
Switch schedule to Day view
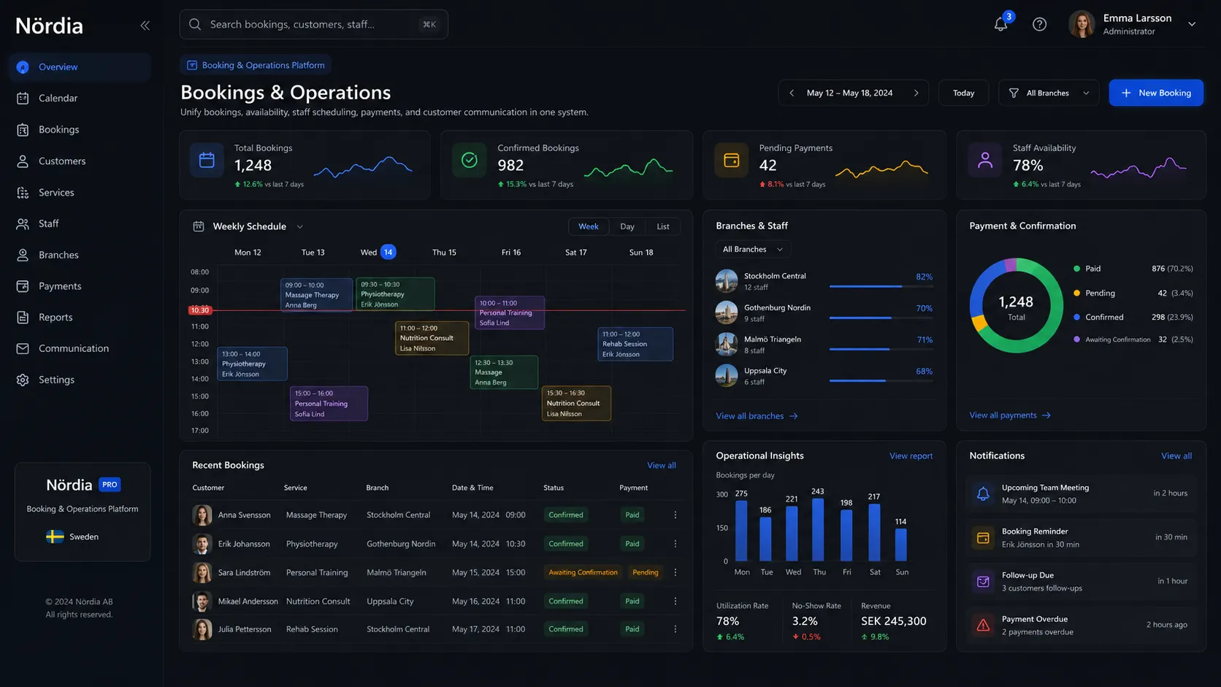click(627, 226)
